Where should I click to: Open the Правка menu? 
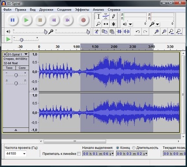[x=21, y=10]
